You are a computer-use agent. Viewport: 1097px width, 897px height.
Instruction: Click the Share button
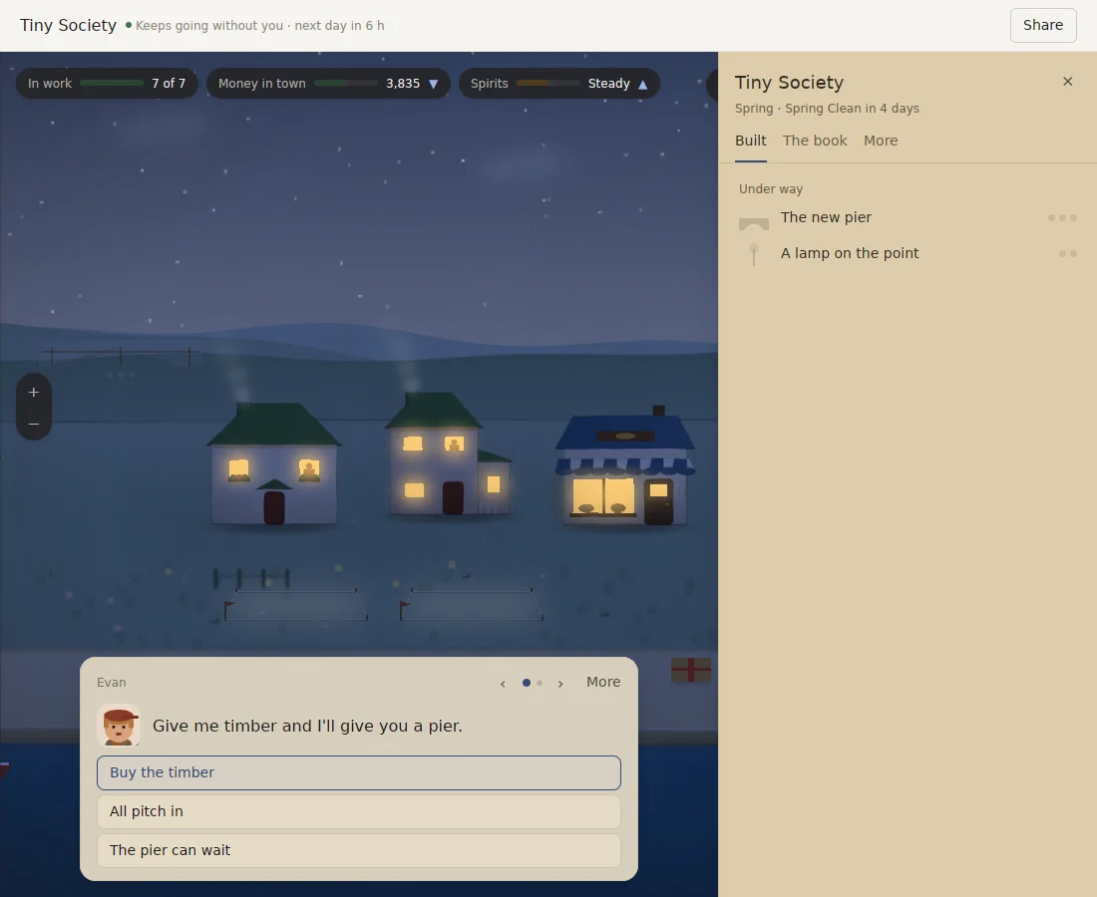tap(1042, 25)
